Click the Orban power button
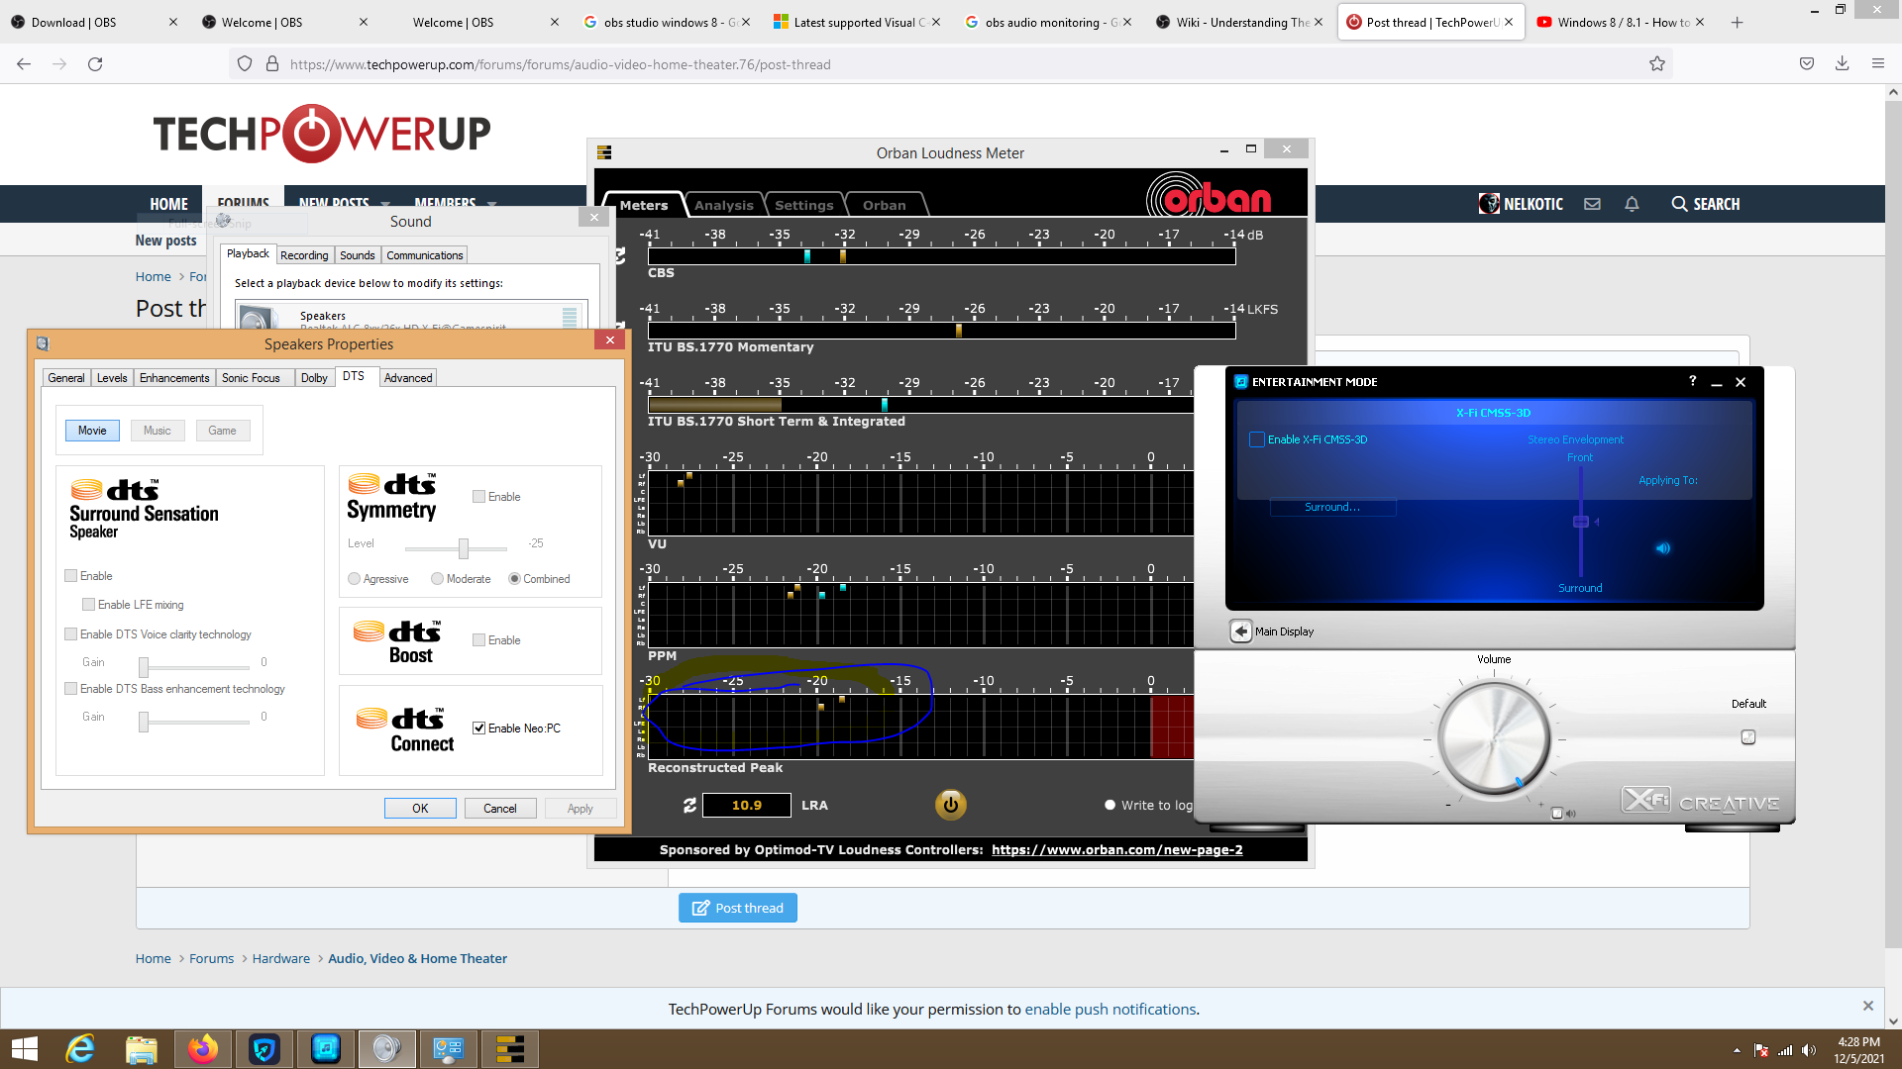This screenshot has height=1069, width=1902. tap(950, 805)
